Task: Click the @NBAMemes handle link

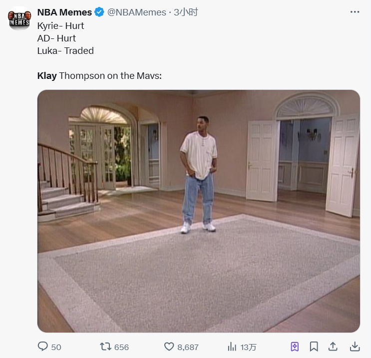Action: (x=137, y=12)
